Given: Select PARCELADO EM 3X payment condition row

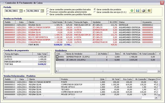Looking at the screenshot, I should click(27, 62).
